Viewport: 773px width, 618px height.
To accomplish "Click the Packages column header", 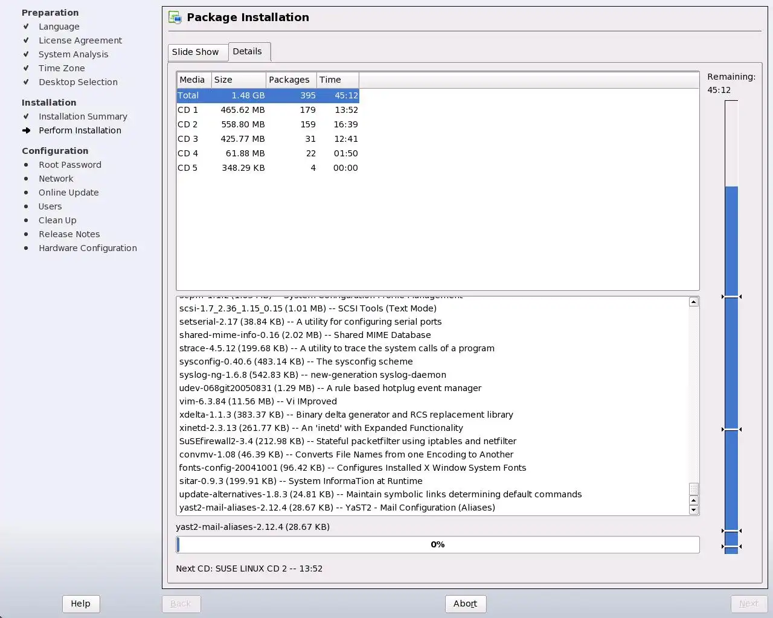I will point(291,80).
